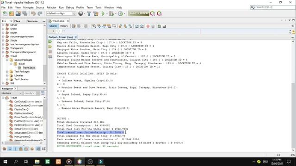This screenshot has height=166, width=296.
Task: Close the Navigator panel
Action: click(15, 89)
